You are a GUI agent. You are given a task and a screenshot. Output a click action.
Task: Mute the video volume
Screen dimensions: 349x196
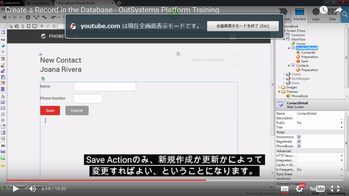pos(33,189)
